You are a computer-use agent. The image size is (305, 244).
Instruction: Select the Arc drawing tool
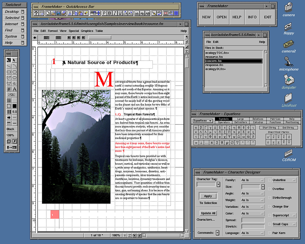click(x=14, y=66)
